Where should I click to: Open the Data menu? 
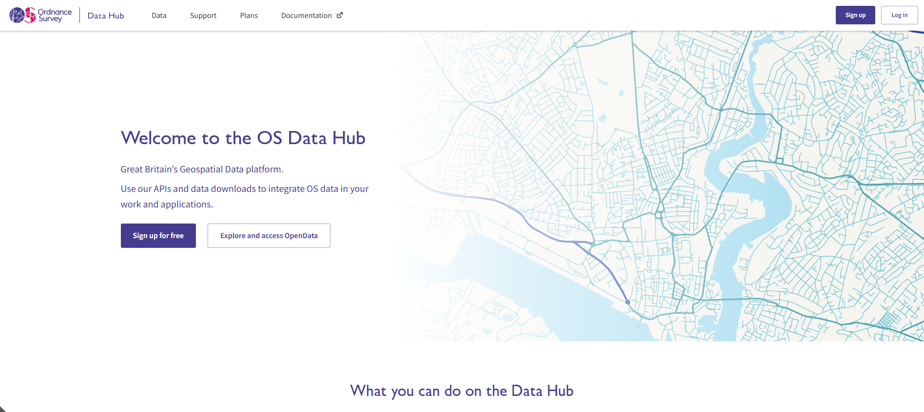click(159, 15)
